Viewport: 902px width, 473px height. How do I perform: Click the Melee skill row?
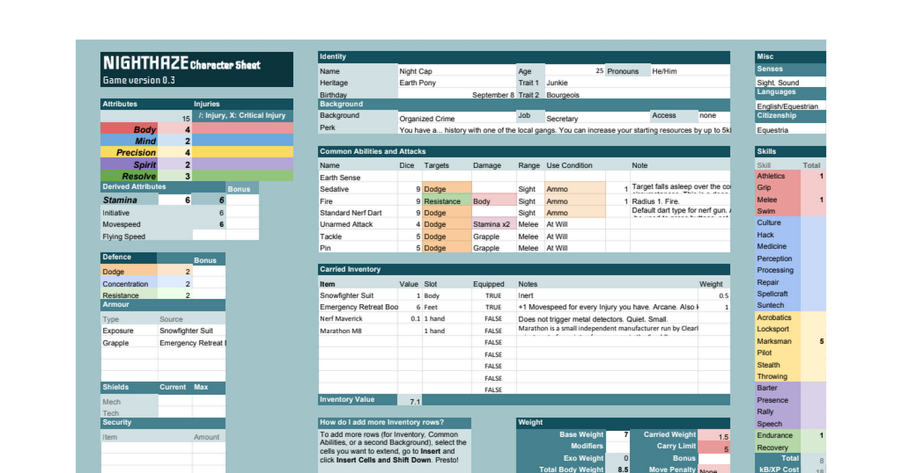790,200
